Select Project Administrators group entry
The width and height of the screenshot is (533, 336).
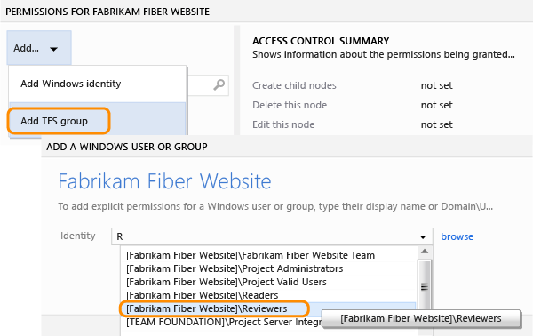(x=235, y=268)
